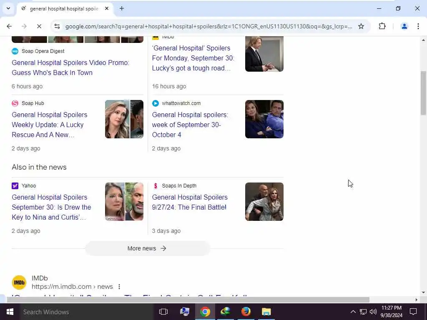Open a new tab with plus button
427x320 pixels.
point(122,8)
